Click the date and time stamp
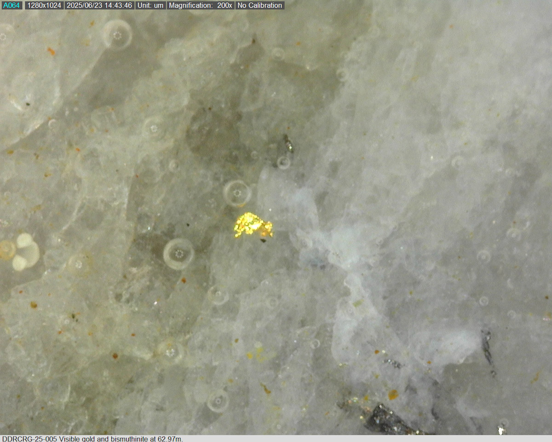The width and height of the screenshot is (552, 442). coord(99,6)
